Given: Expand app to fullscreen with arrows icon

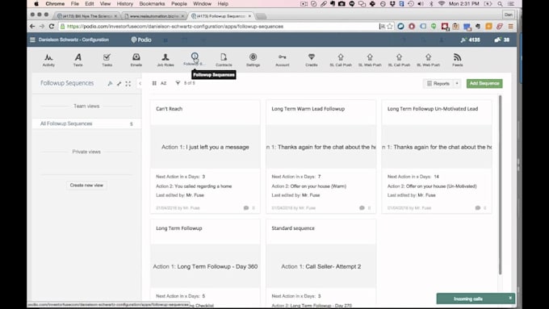Looking at the screenshot, I should [x=128, y=83].
